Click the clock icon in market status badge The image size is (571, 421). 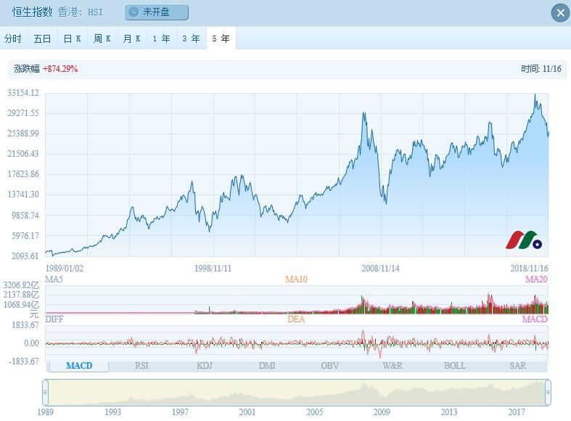coord(133,12)
